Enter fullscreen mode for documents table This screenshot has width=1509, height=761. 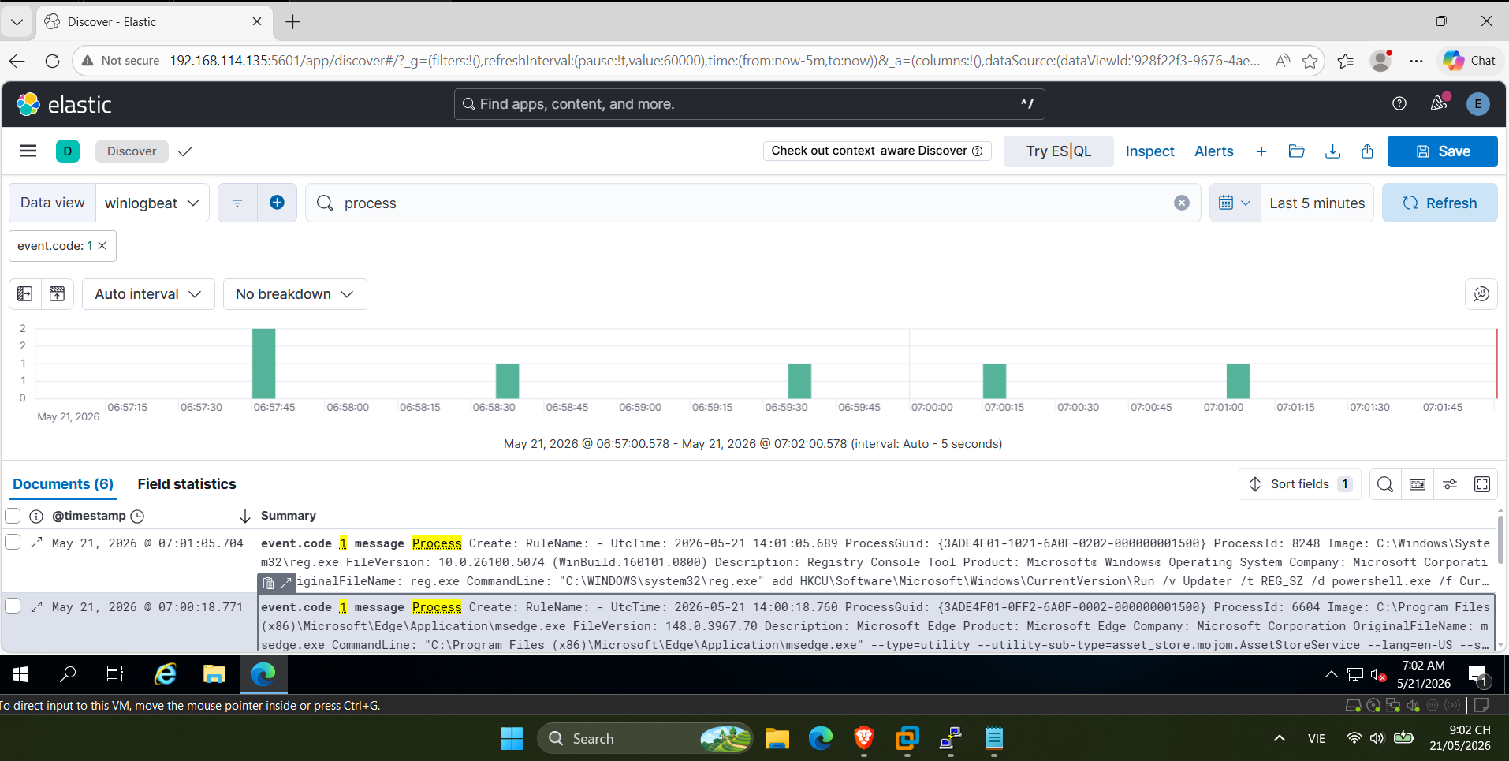1481,484
